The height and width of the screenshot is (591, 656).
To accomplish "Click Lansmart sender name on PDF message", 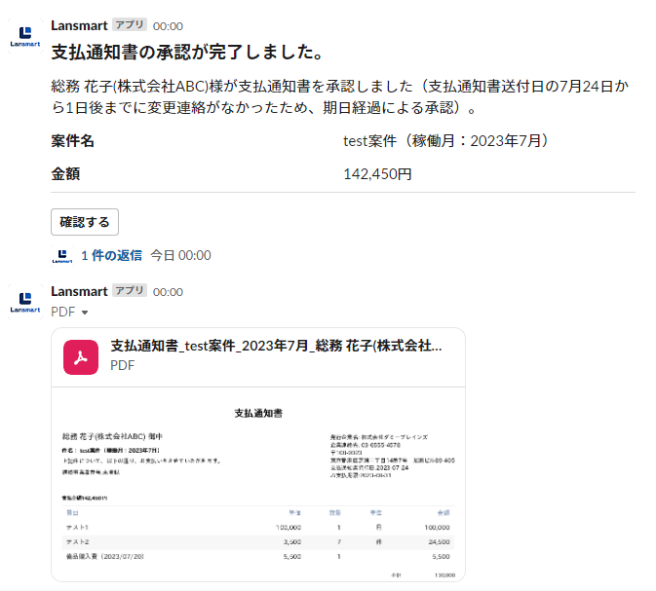I will point(79,291).
